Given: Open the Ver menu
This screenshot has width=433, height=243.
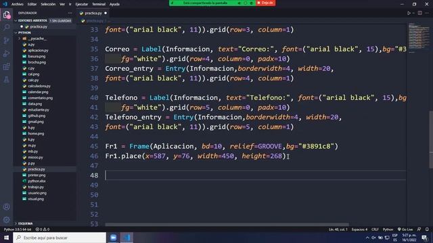Looking at the screenshot, I should coord(62,4).
